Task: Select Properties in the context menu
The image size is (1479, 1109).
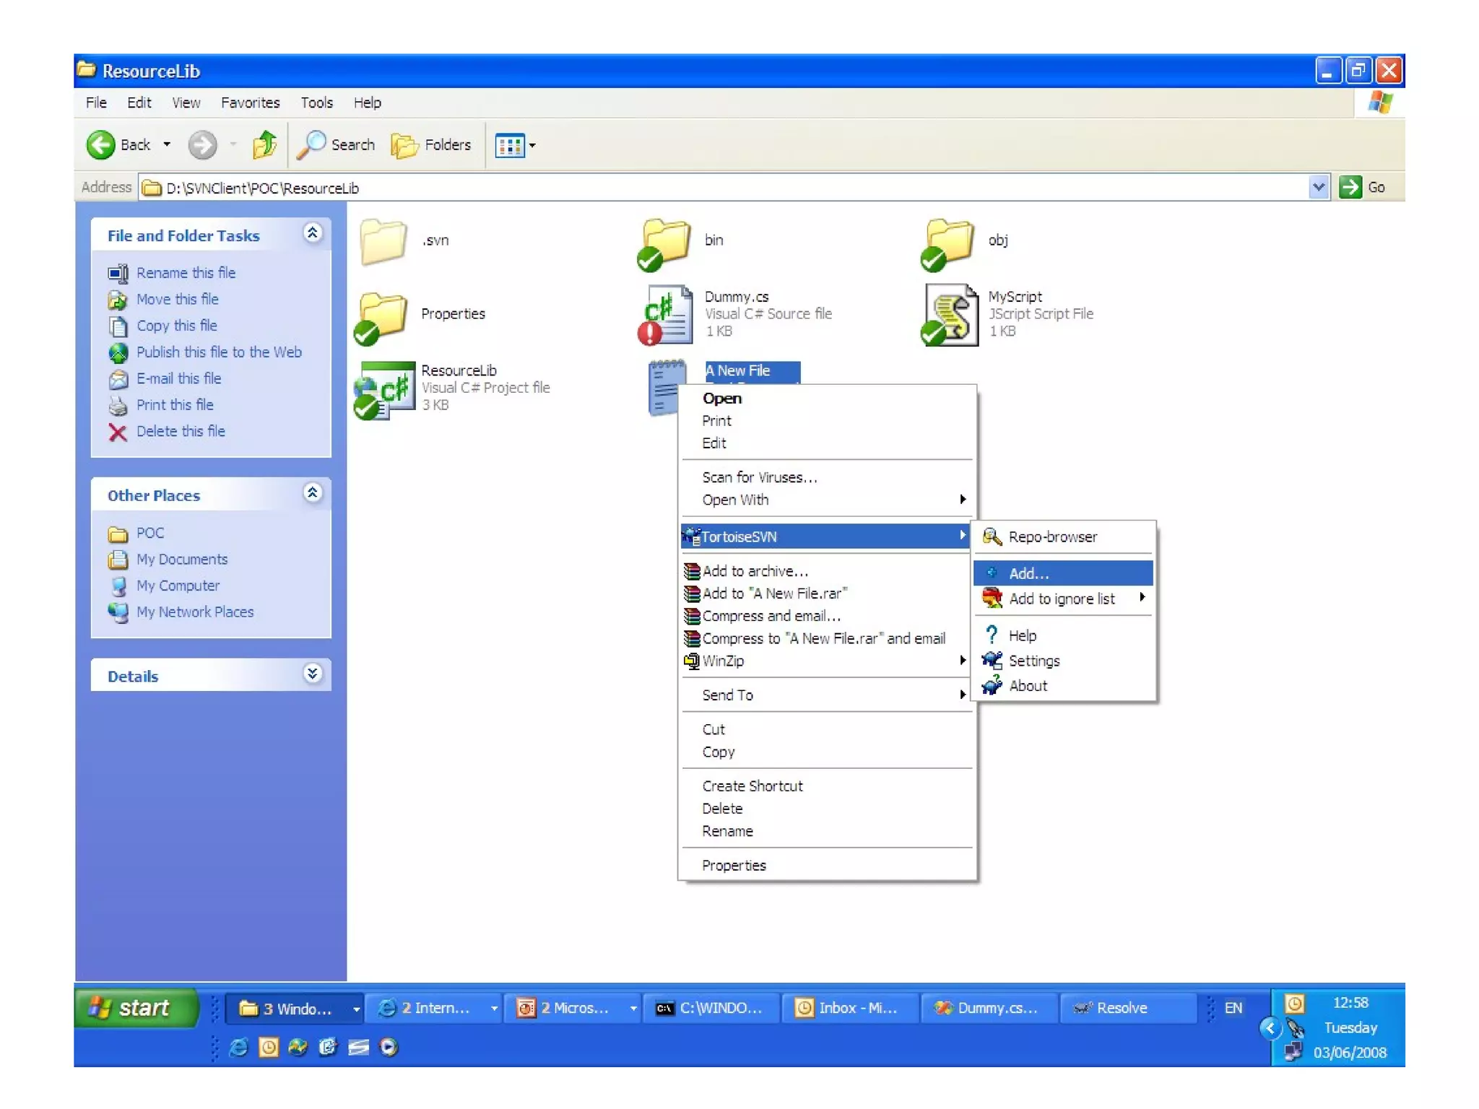Action: pyautogui.click(x=734, y=865)
